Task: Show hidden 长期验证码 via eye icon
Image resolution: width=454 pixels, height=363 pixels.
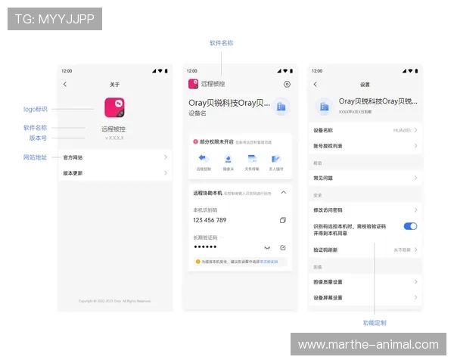Action: click(266, 247)
